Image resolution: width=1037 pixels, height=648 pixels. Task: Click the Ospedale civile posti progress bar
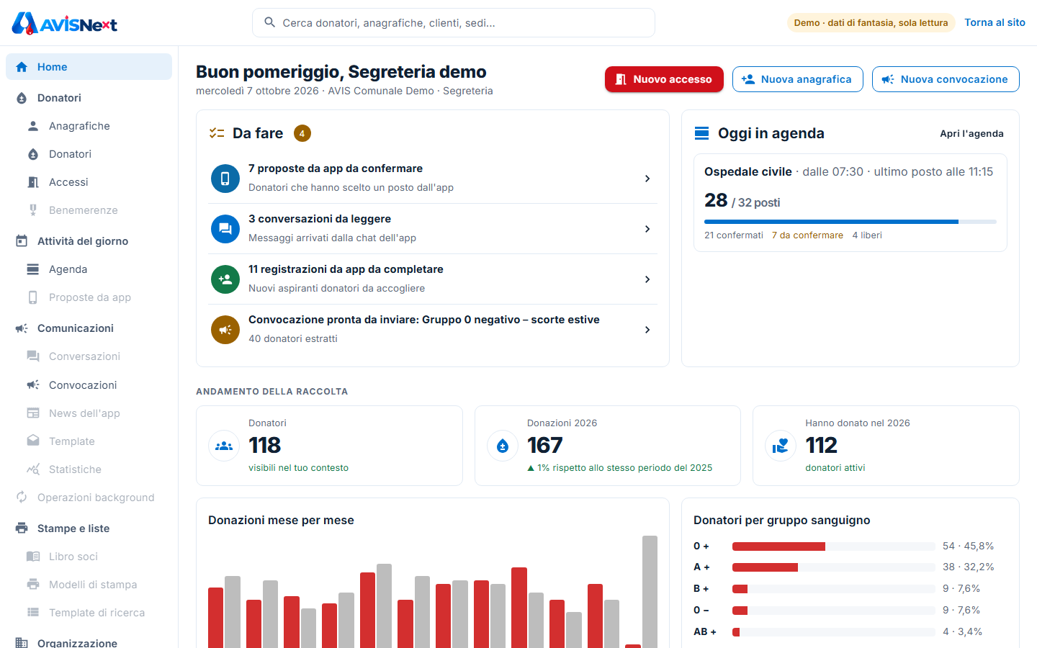pyautogui.click(x=850, y=222)
